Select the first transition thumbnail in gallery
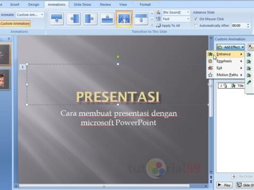254x190 pixels. coord(57,18)
